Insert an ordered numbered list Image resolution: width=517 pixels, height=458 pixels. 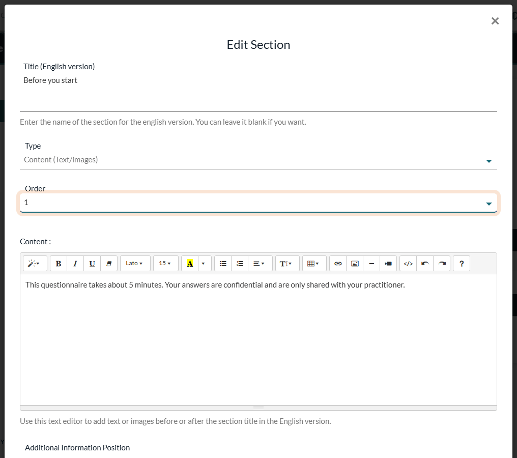[240, 264]
